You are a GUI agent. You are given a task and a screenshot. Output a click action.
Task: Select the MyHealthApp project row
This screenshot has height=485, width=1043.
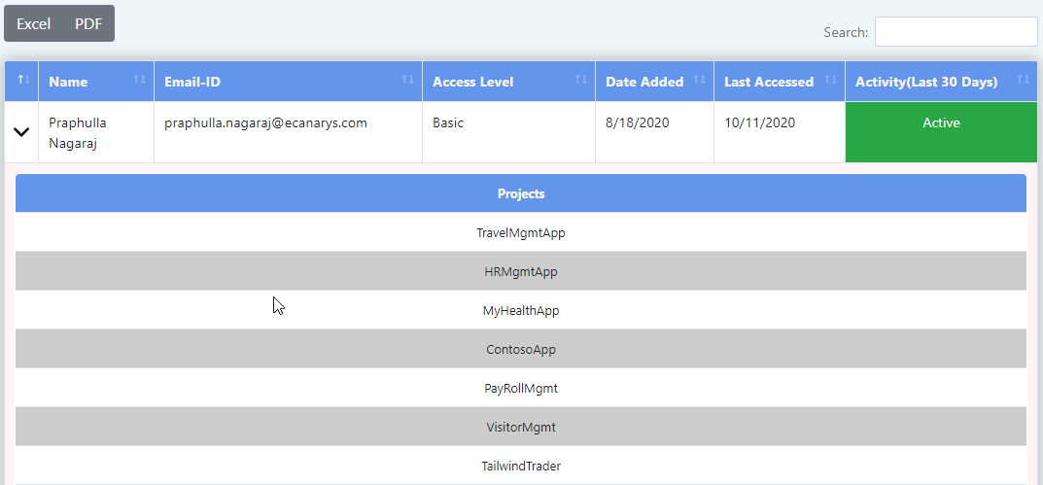coord(521,311)
